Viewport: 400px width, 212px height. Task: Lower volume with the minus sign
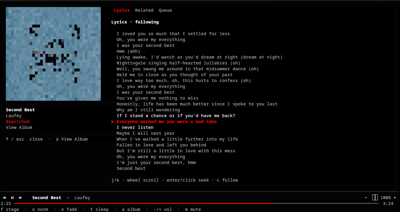click(x=366, y=198)
